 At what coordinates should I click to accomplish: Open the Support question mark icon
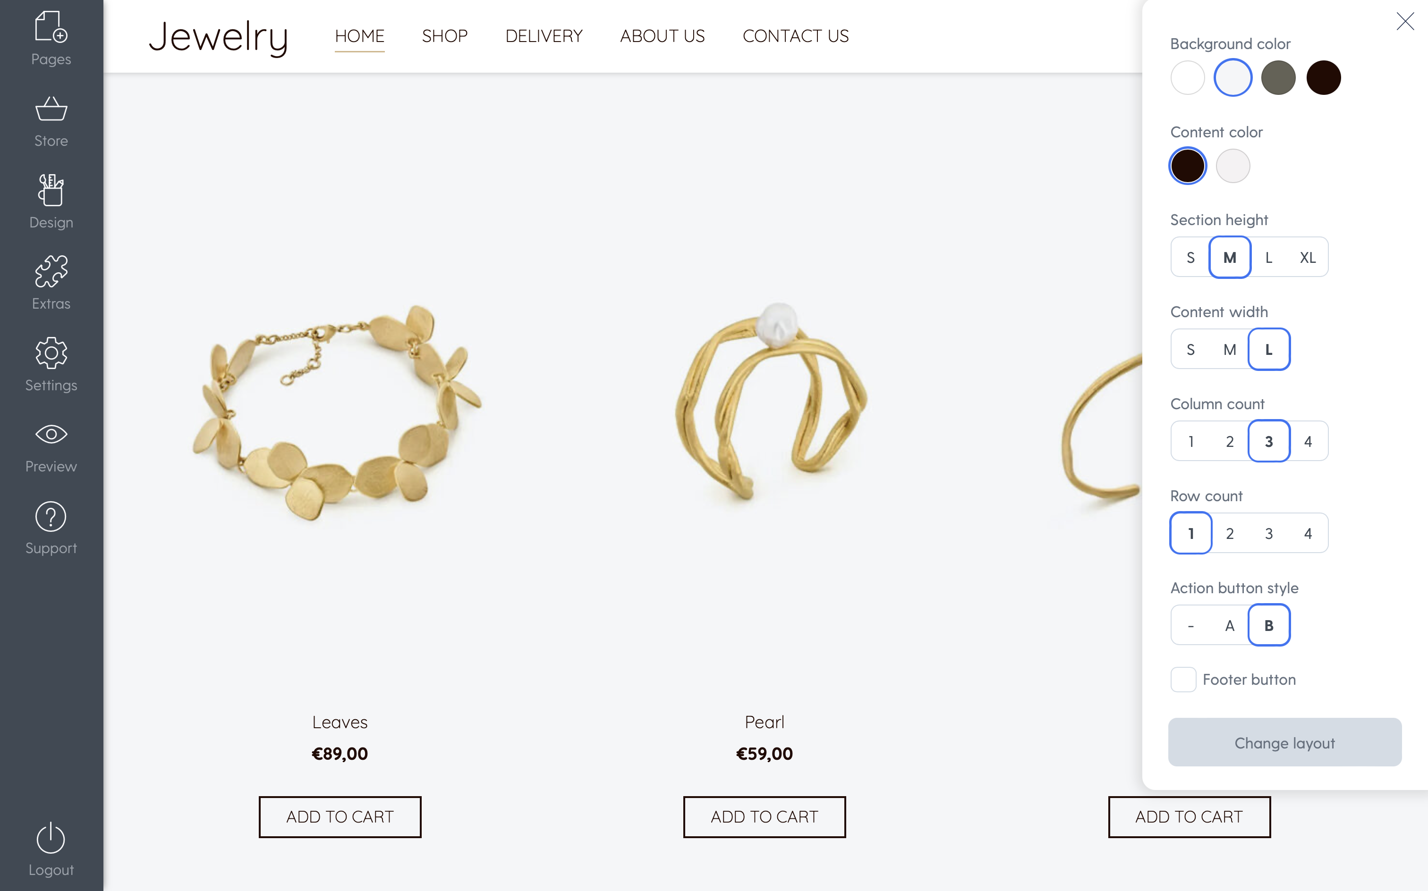pyautogui.click(x=51, y=516)
